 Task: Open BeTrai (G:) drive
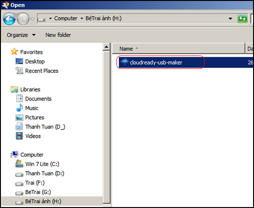click(38, 192)
